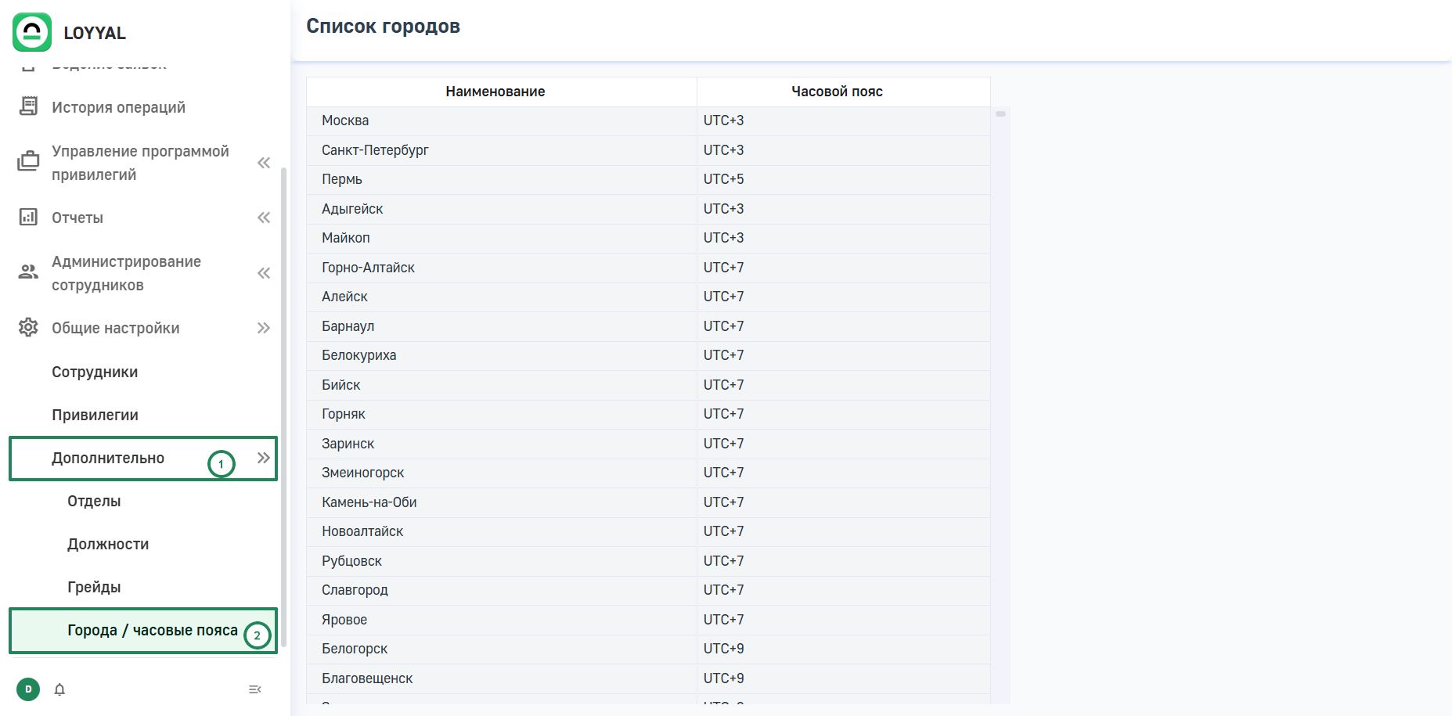This screenshot has width=1452, height=716.
Task: Expand Администрирование сотрудников chevron
Action: pos(264,273)
